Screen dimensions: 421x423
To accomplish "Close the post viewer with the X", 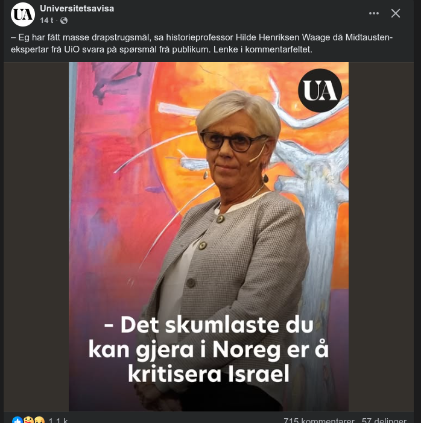I will click(396, 13).
